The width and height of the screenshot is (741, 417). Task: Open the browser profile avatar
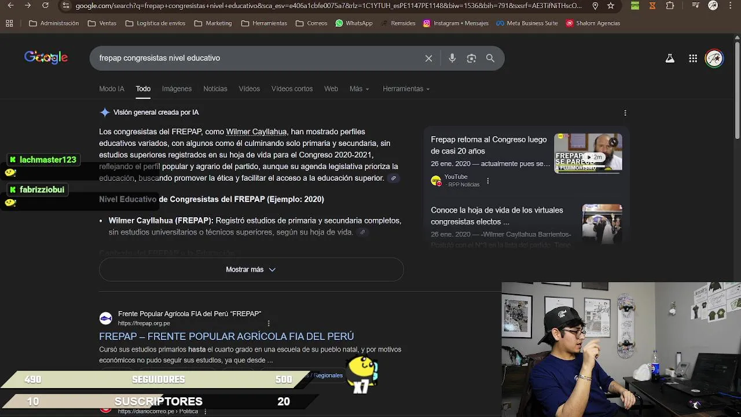713,6
